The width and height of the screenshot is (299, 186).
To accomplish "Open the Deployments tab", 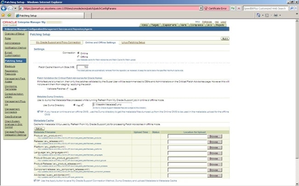I will [170, 25].
